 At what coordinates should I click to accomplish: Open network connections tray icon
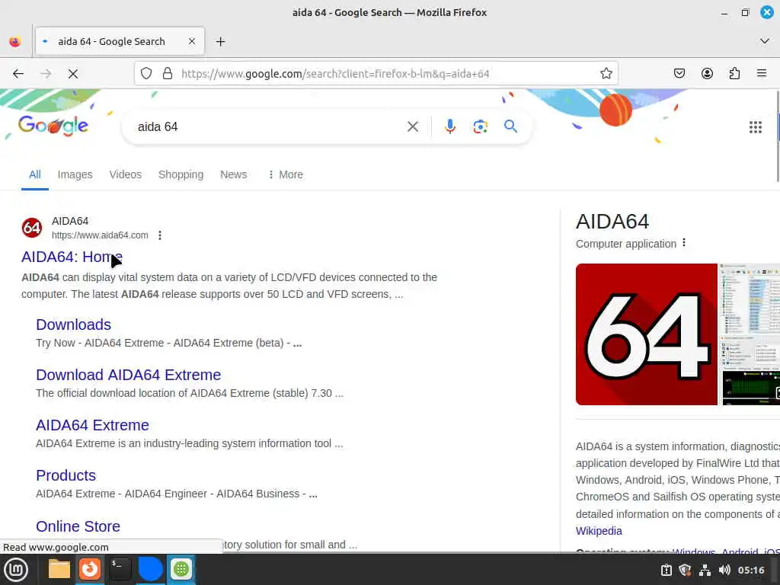pos(705,570)
